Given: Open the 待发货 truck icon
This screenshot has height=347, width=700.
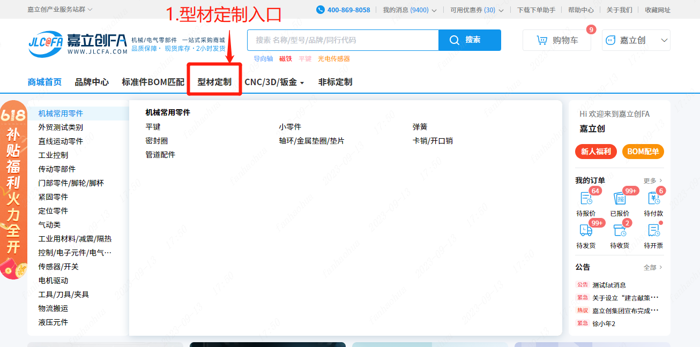Looking at the screenshot, I should 586,230.
